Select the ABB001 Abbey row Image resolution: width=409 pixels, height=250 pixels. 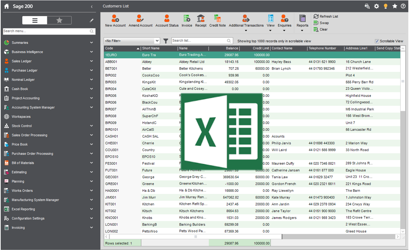(x=252, y=62)
